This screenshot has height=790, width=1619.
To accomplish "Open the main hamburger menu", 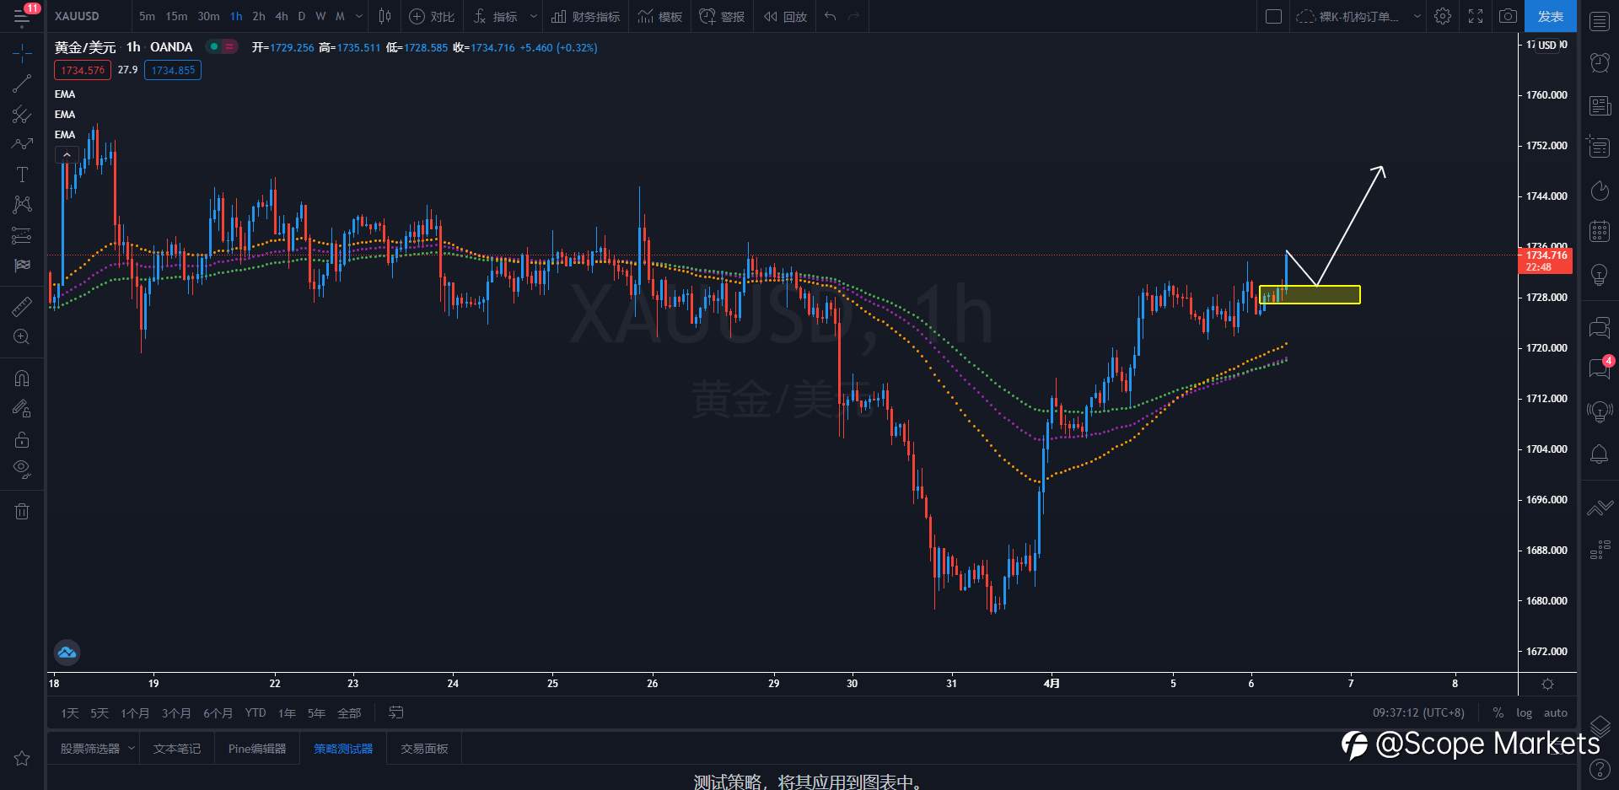I will [22, 16].
